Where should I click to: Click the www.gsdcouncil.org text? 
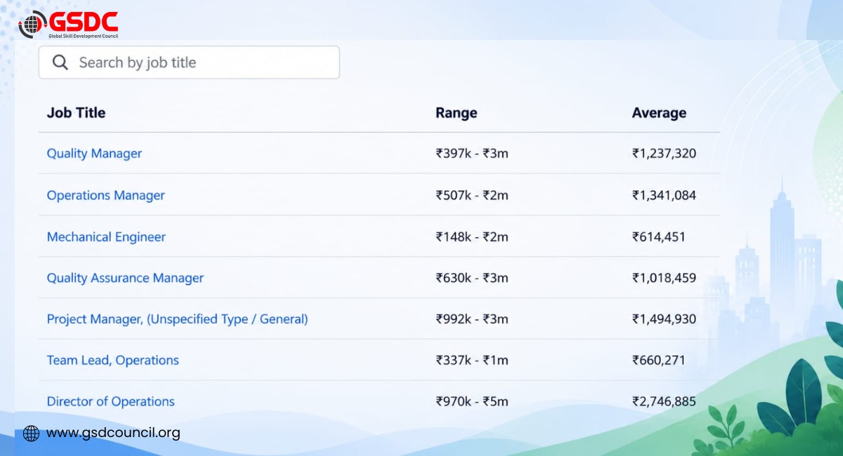[x=113, y=433]
